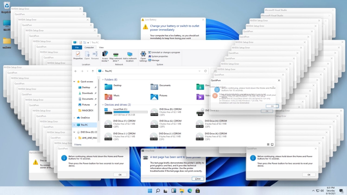Click Manage in the System group

[x=154, y=60]
